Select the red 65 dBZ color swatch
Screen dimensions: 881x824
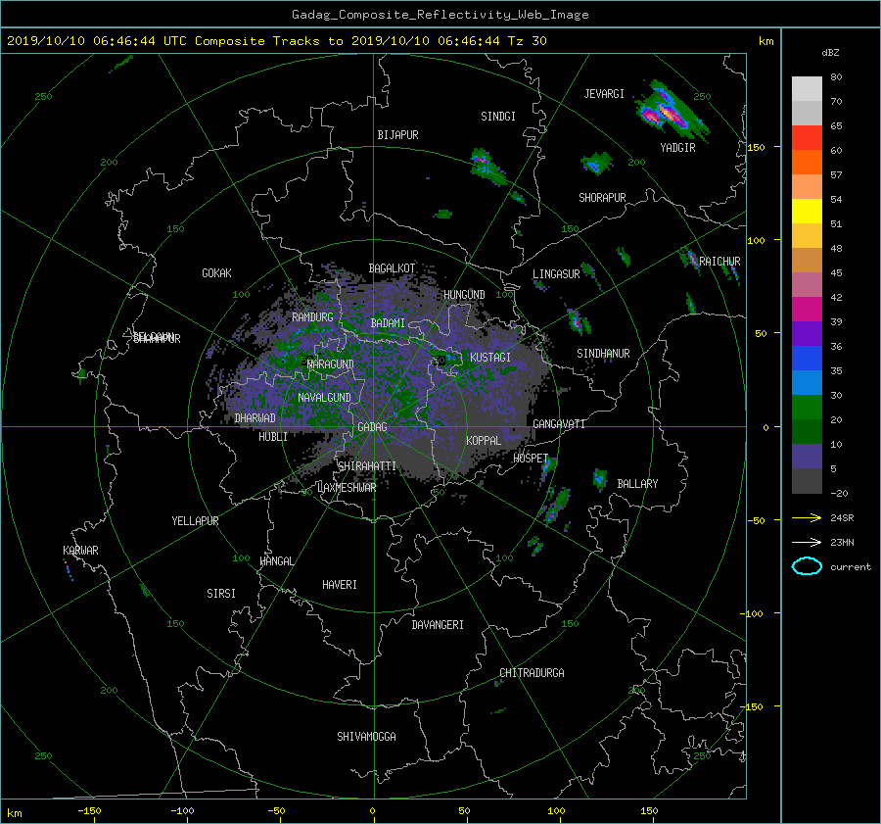807,138
